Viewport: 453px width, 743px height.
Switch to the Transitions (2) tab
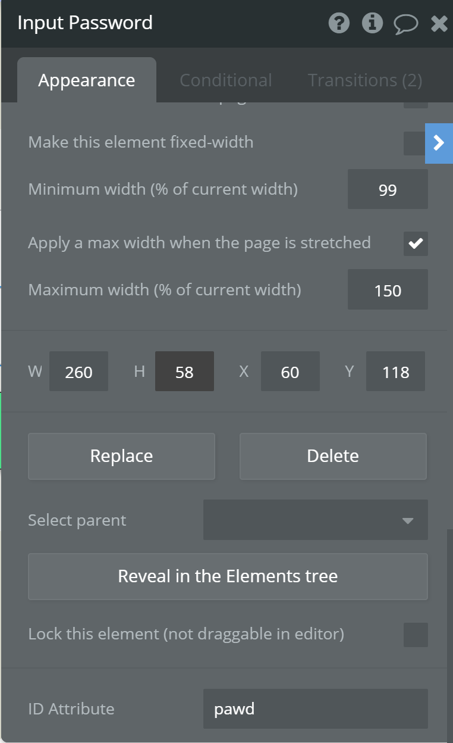[x=365, y=80]
